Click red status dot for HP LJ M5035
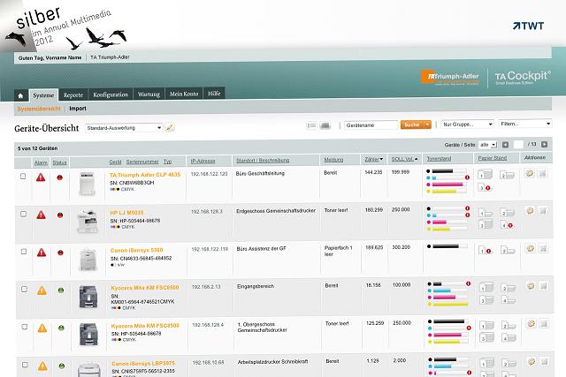Screen dimensions: 566x377 [x=60, y=215]
